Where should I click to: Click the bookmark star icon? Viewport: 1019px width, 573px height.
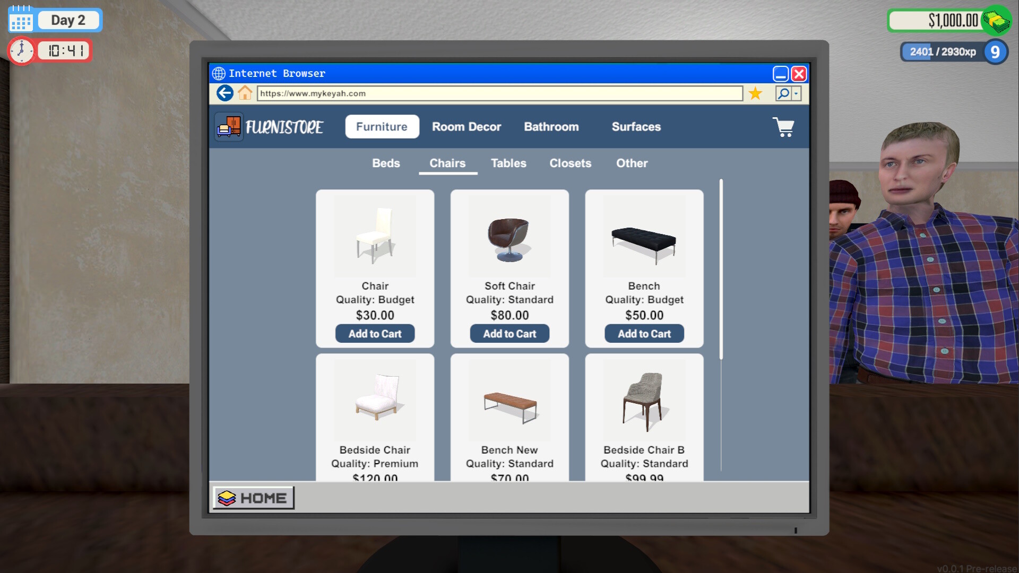[x=755, y=93]
